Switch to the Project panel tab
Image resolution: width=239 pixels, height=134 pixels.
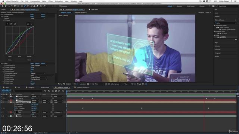point(3,10)
